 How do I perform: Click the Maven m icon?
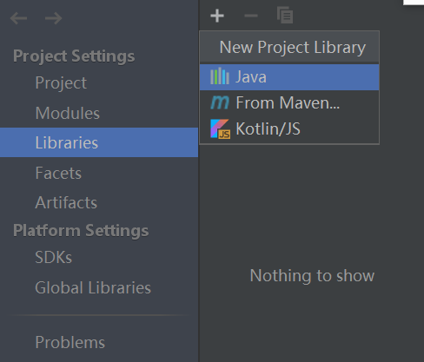pos(220,102)
